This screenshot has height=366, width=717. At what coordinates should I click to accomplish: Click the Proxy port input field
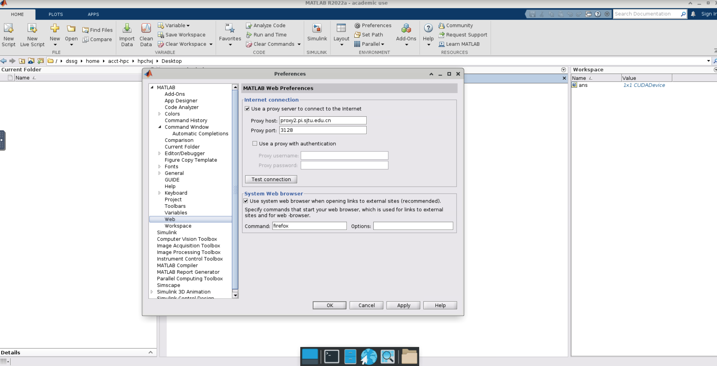click(323, 130)
